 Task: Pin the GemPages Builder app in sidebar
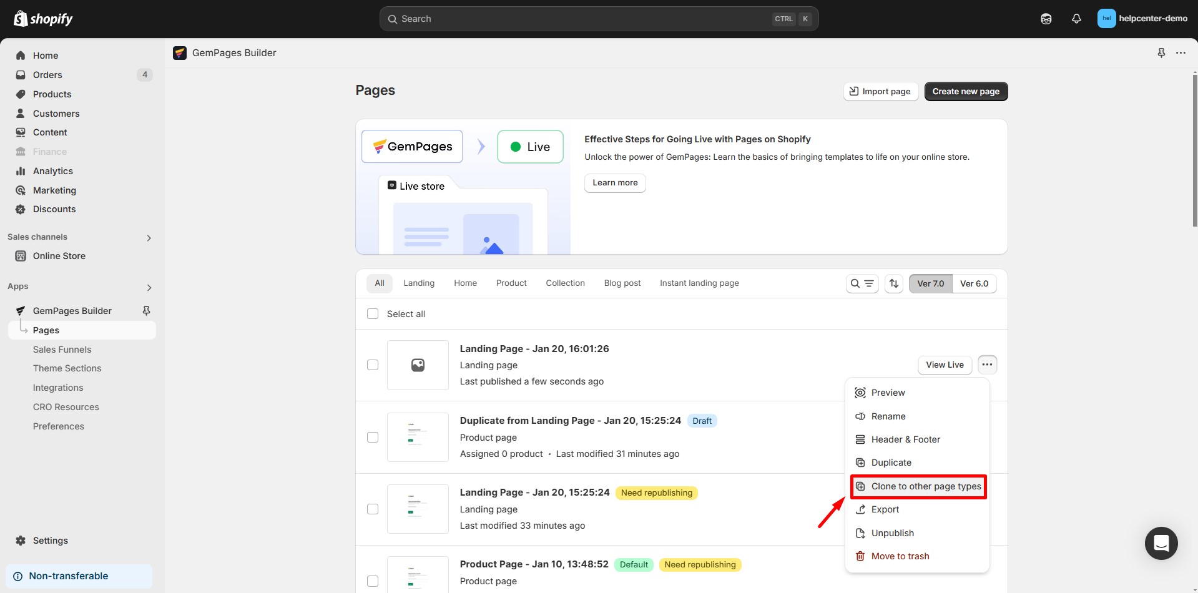pos(145,310)
